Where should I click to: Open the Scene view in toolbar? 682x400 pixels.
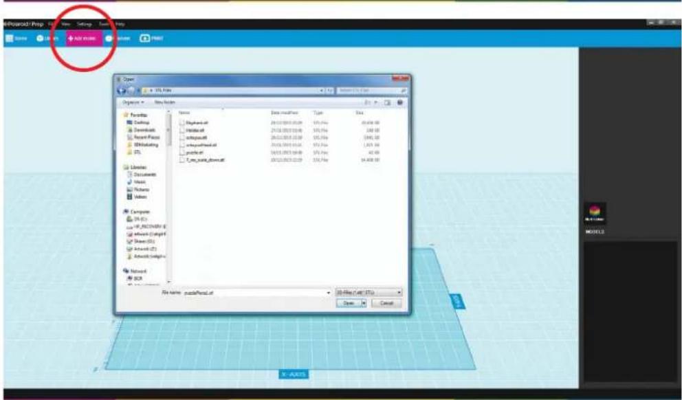(x=16, y=38)
